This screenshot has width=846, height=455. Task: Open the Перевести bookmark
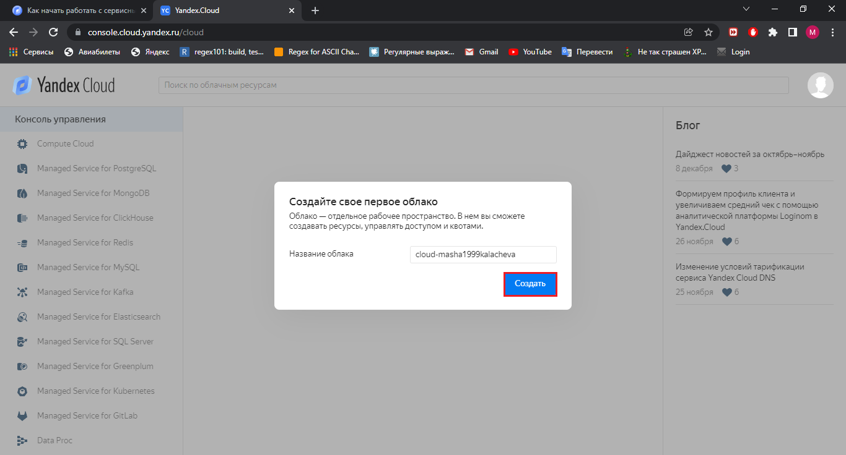pos(587,52)
